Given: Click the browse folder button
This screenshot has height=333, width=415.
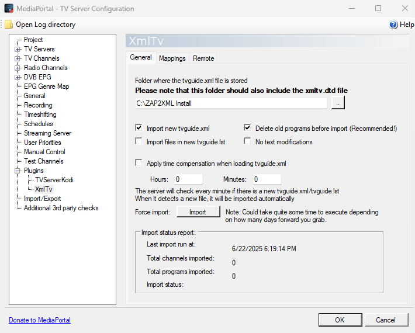Looking at the screenshot, I should pyautogui.click(x=338, y=103).
